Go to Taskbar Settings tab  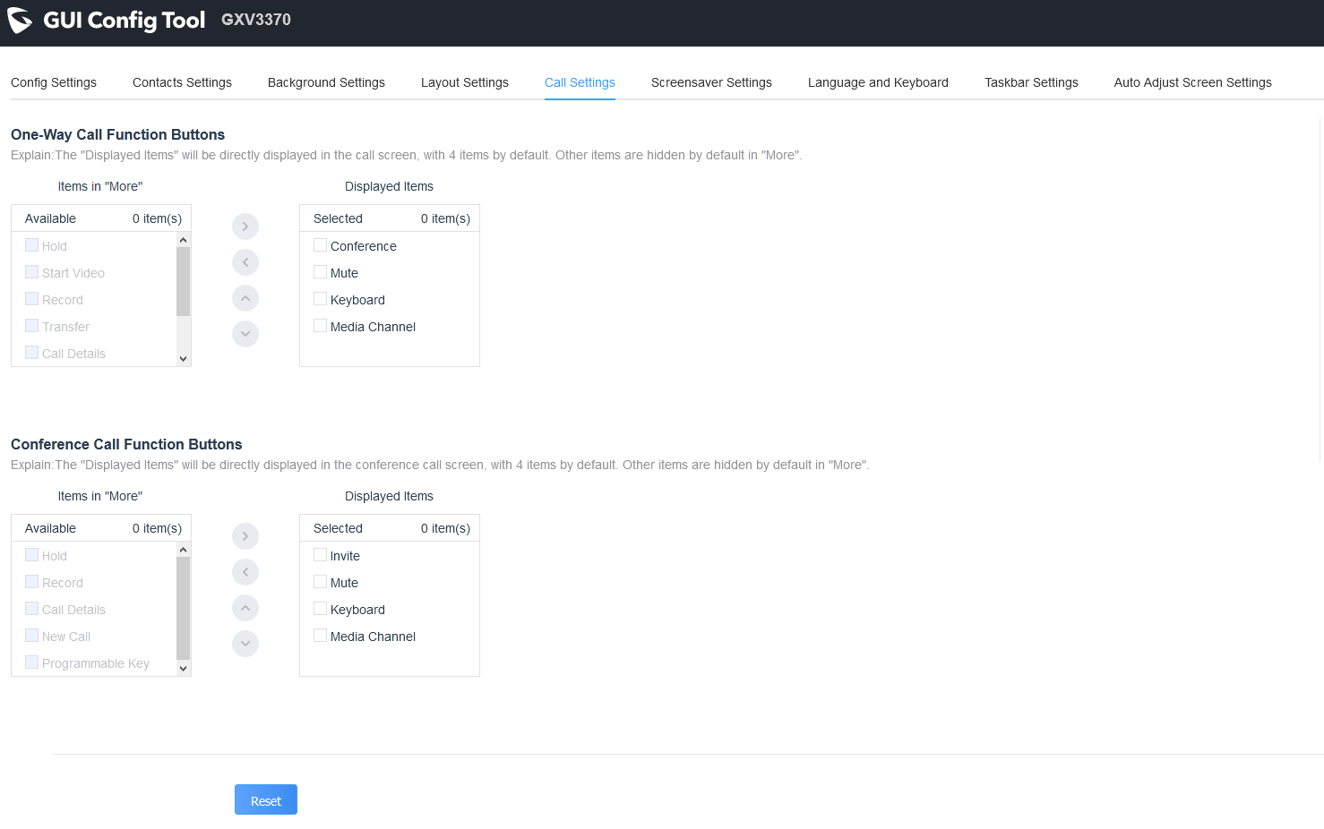click(1031, 82)
